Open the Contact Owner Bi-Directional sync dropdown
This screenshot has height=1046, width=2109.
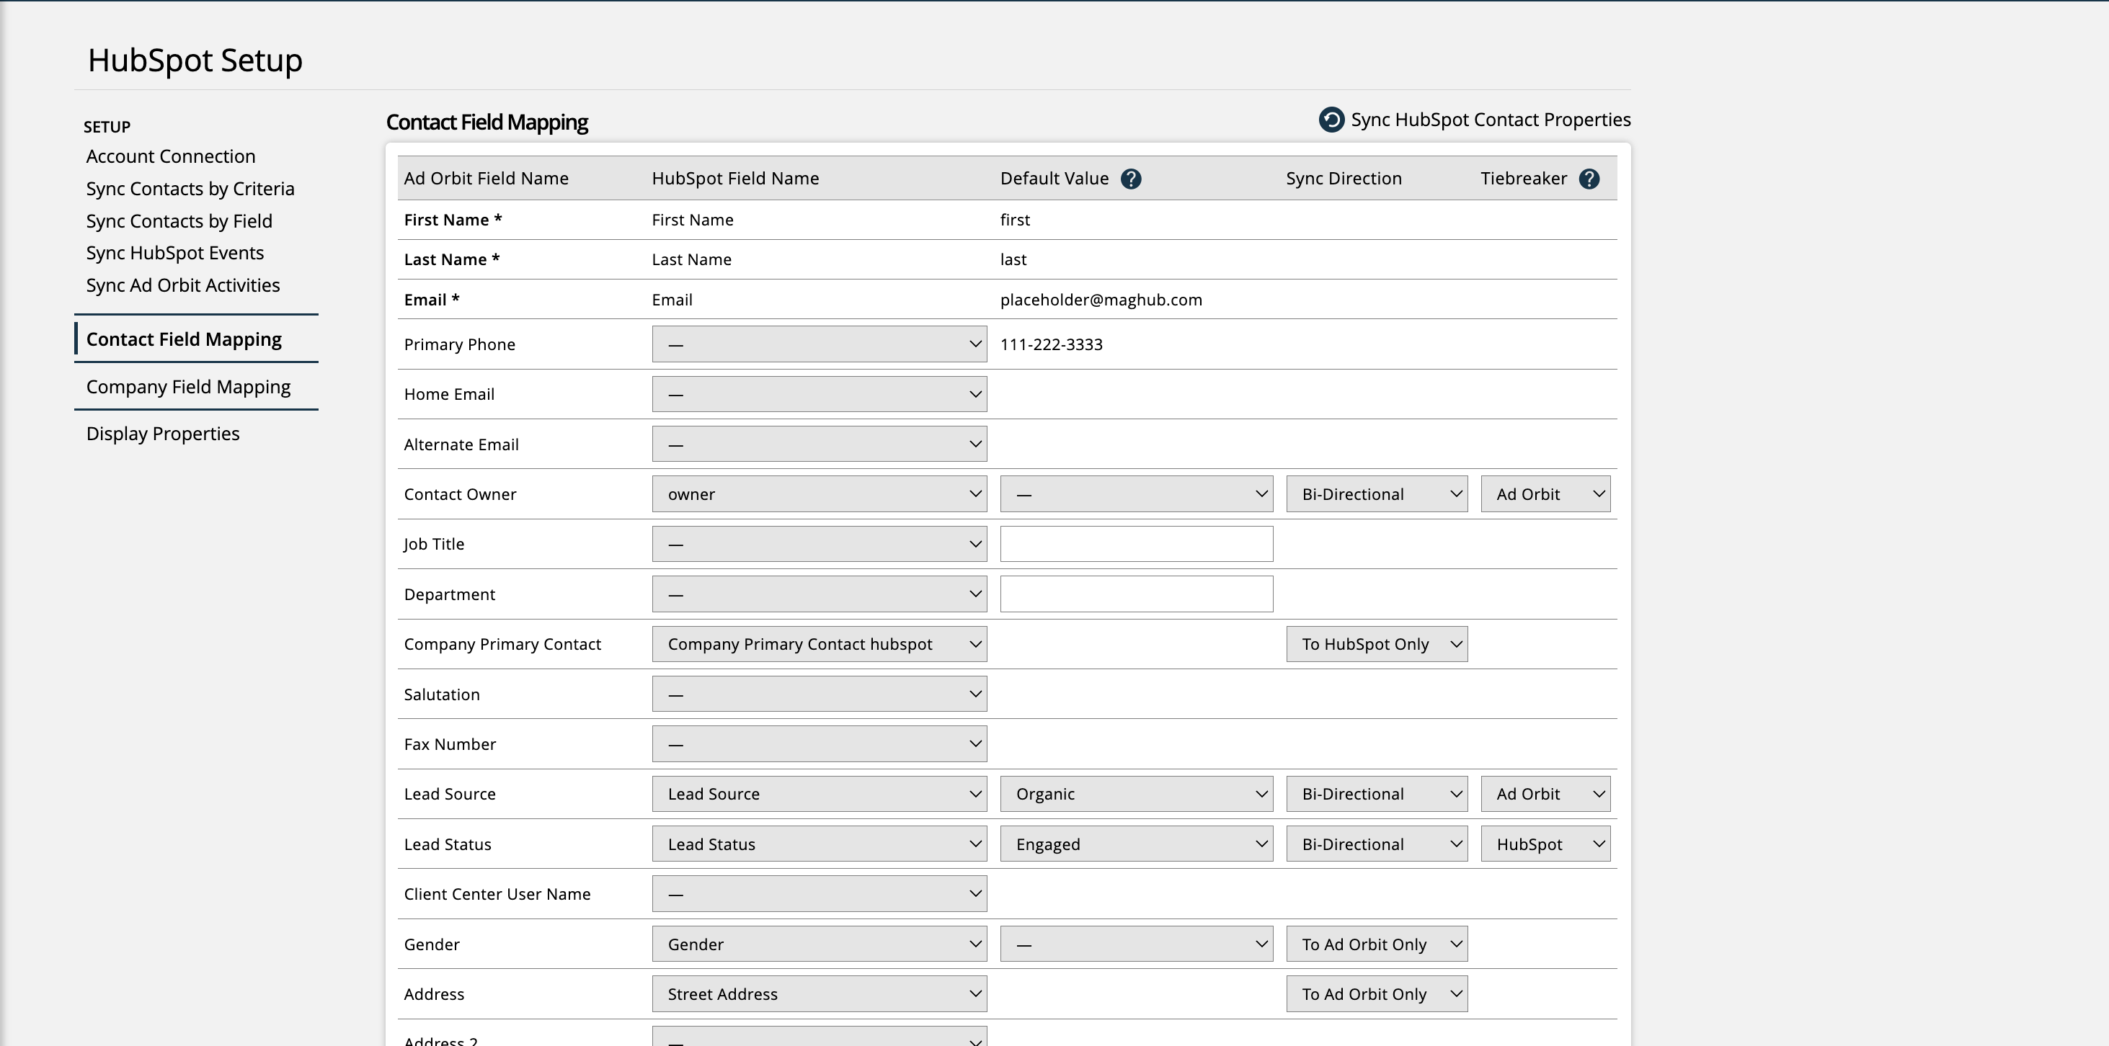click(1376, 493)
